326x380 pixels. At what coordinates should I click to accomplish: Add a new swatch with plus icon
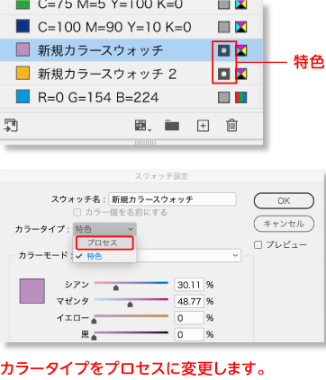203,126
